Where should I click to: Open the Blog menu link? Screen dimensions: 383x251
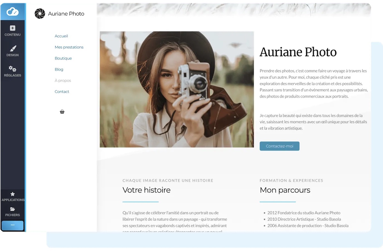(59, 69)
